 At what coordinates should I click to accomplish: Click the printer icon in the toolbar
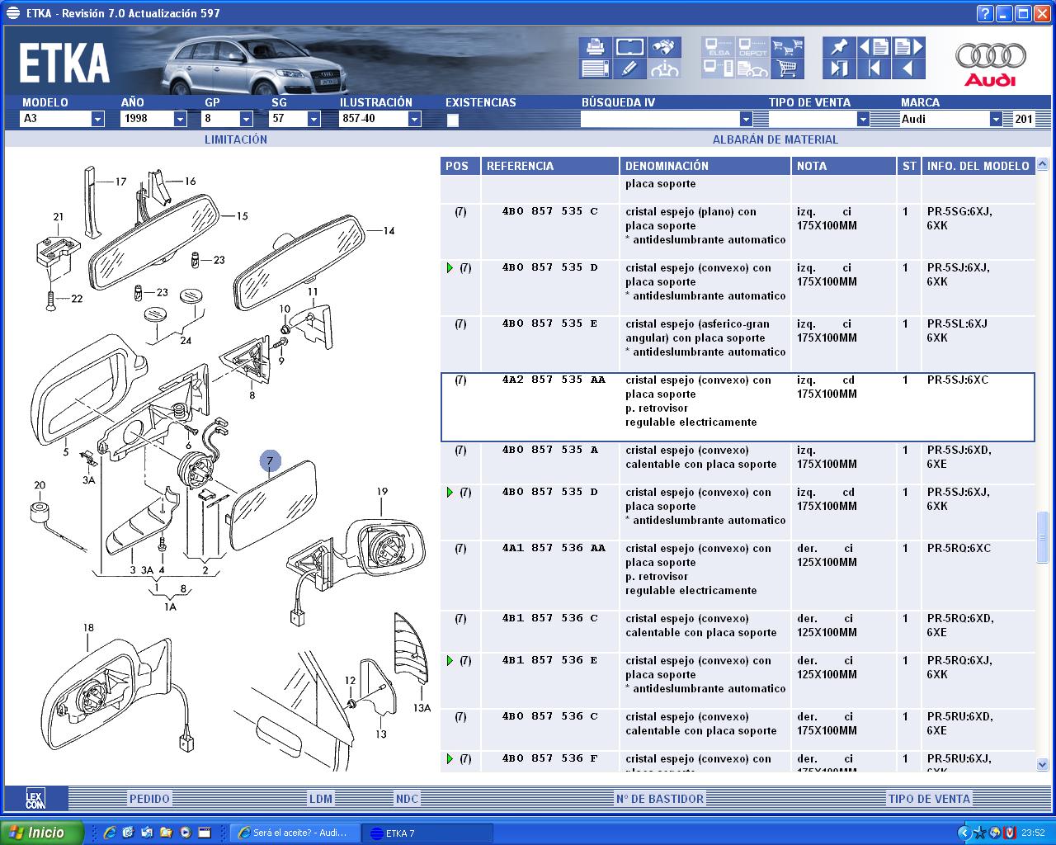[595, 47]
